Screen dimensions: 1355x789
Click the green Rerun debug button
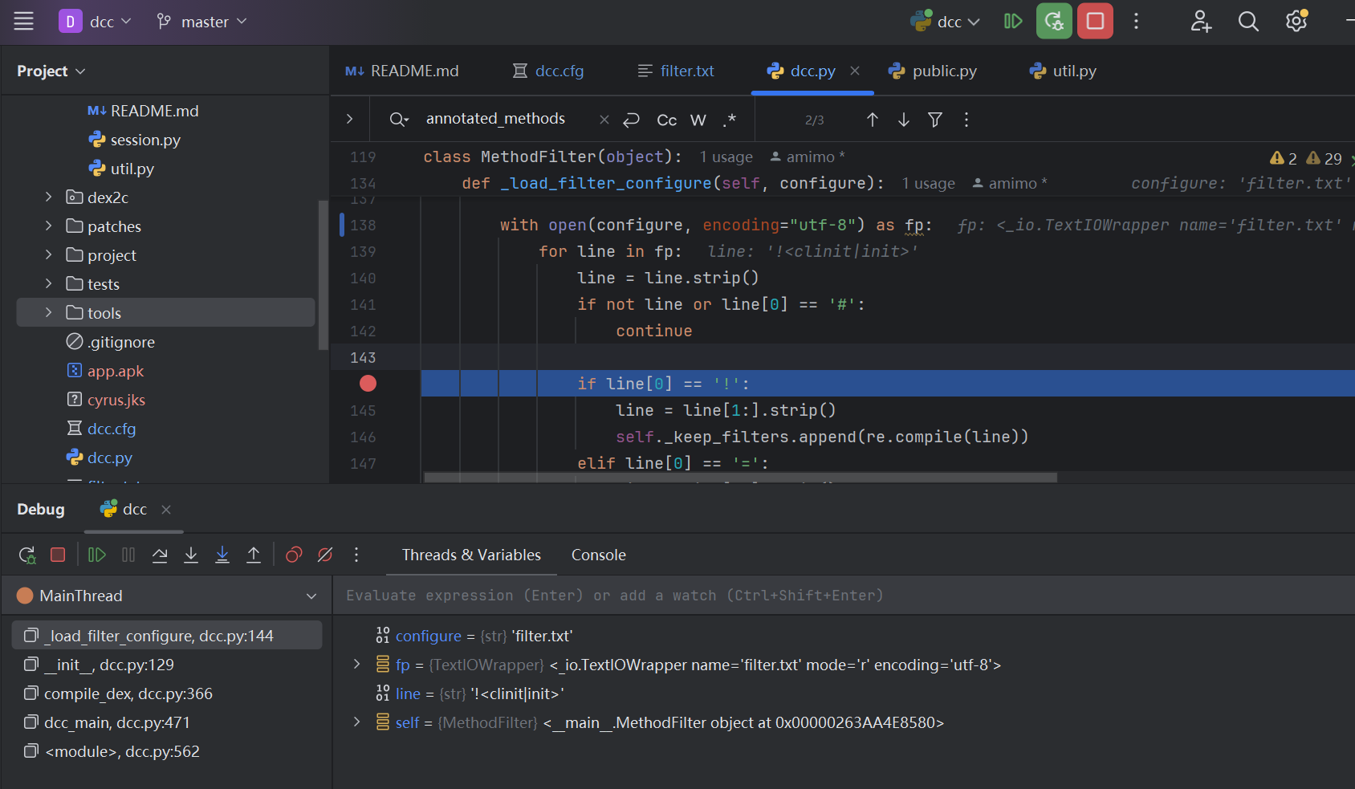pos(1054,22)
